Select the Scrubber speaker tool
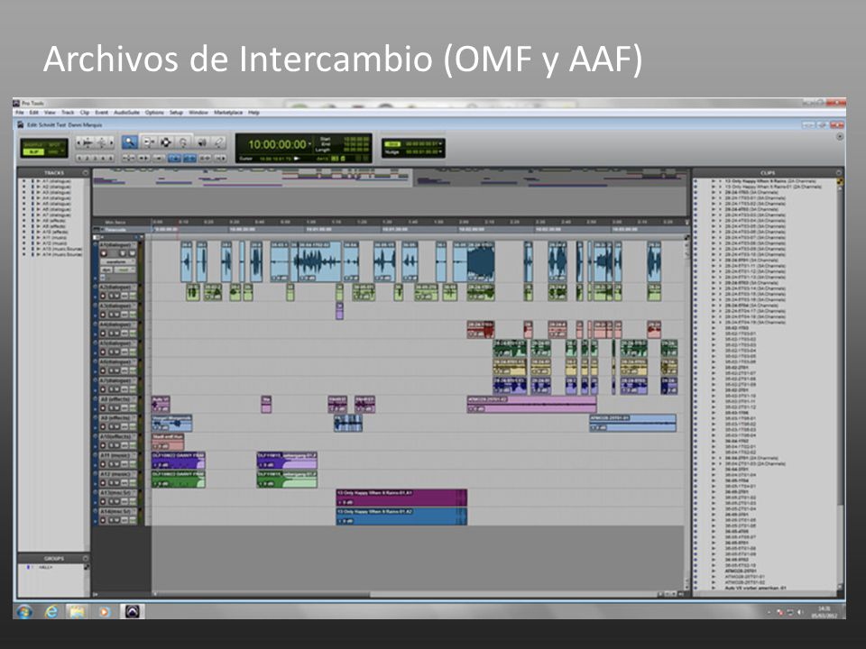Viewport: 866px width, 649px height. click(x=202, y=142)
